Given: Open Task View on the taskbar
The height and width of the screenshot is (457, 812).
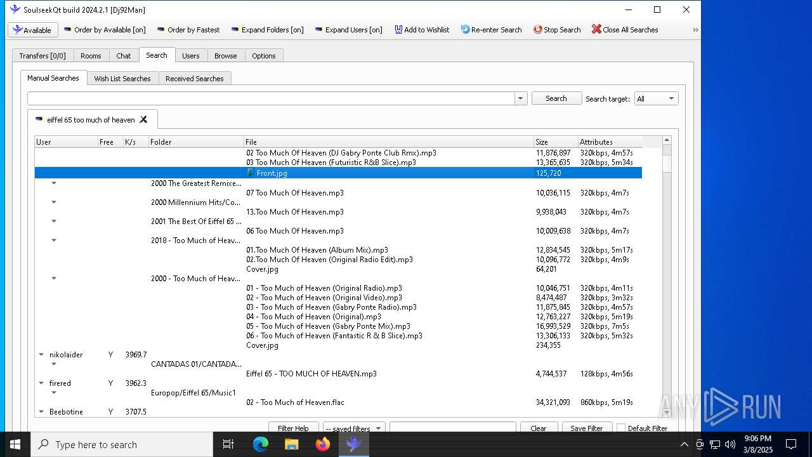Looking at the screenshot, I should click(x=228, y=444).
